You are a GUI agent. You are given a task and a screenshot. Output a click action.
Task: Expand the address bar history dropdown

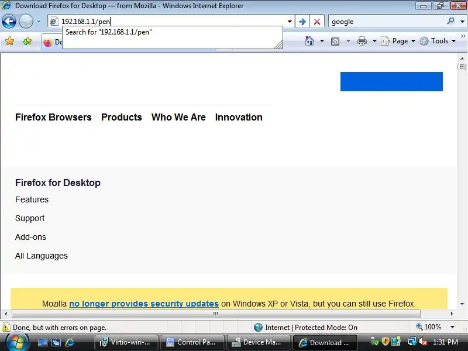[290, 22]
